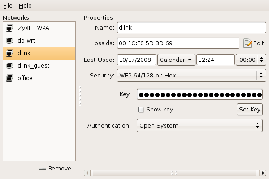Click the Remove network button label
The height and width of the screenshot is (179, 269).
[60, 169]
